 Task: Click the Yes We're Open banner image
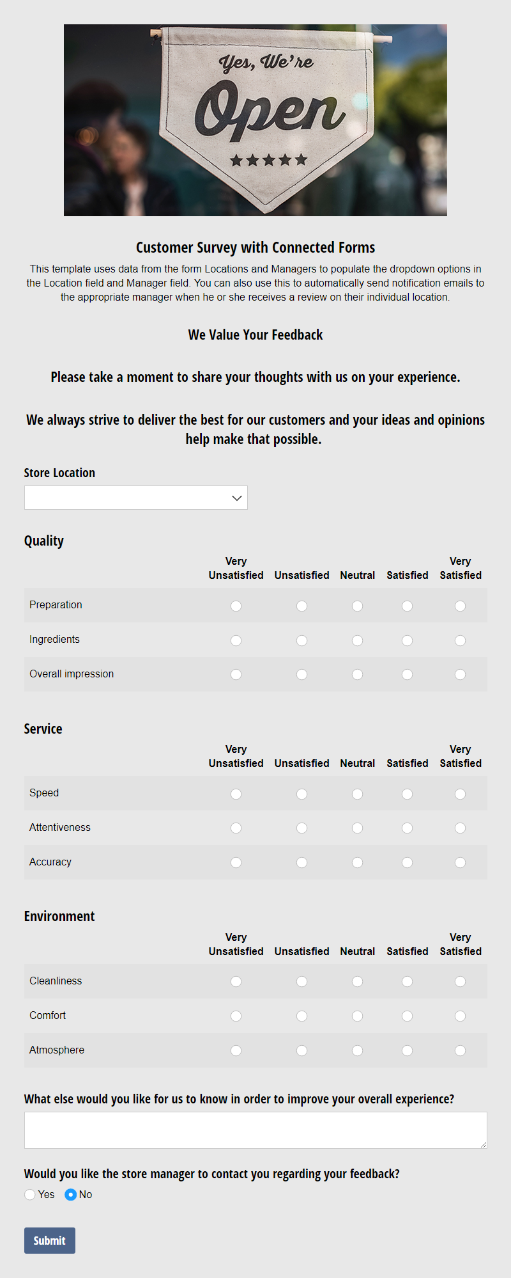256,120
